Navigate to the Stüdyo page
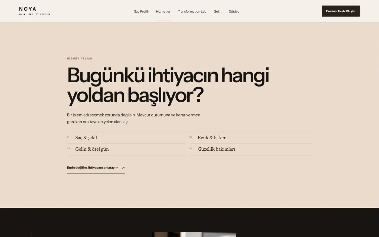Screen dimensions: 379x237 coord(234,11)
